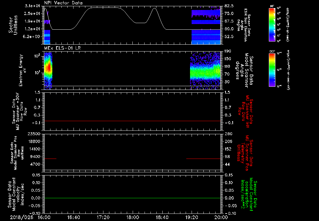
Task: Click the '2018/026' date label
Action: pyautogui.click(x=21, y=217)
